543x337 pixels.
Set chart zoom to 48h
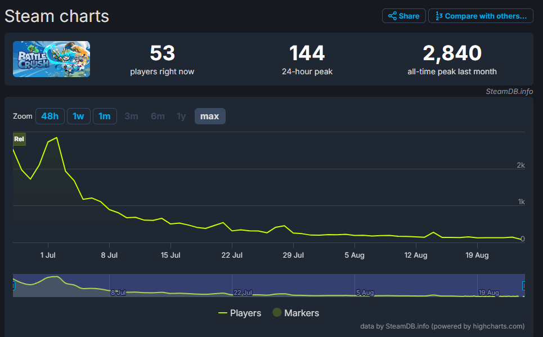(x=50, y=116)
